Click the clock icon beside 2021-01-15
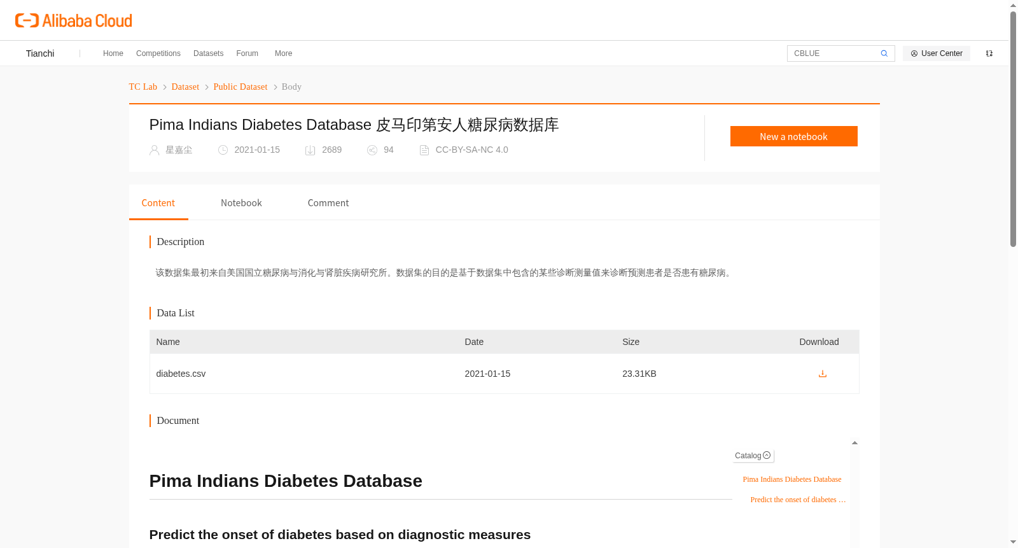Viewport: 1018px width, 548px height. (x=223, y=150)
